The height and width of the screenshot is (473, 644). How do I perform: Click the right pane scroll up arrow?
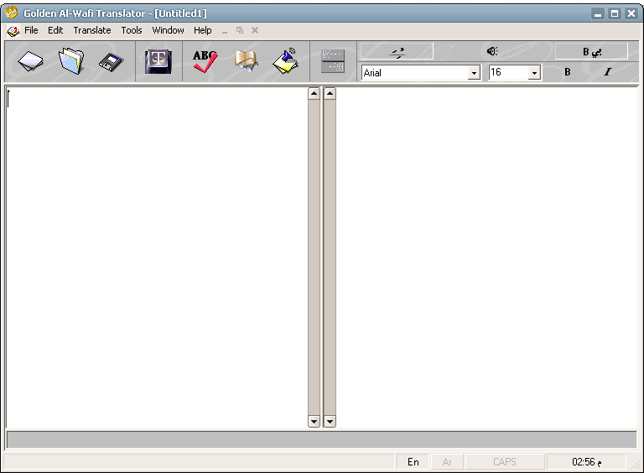coord(330,94)
